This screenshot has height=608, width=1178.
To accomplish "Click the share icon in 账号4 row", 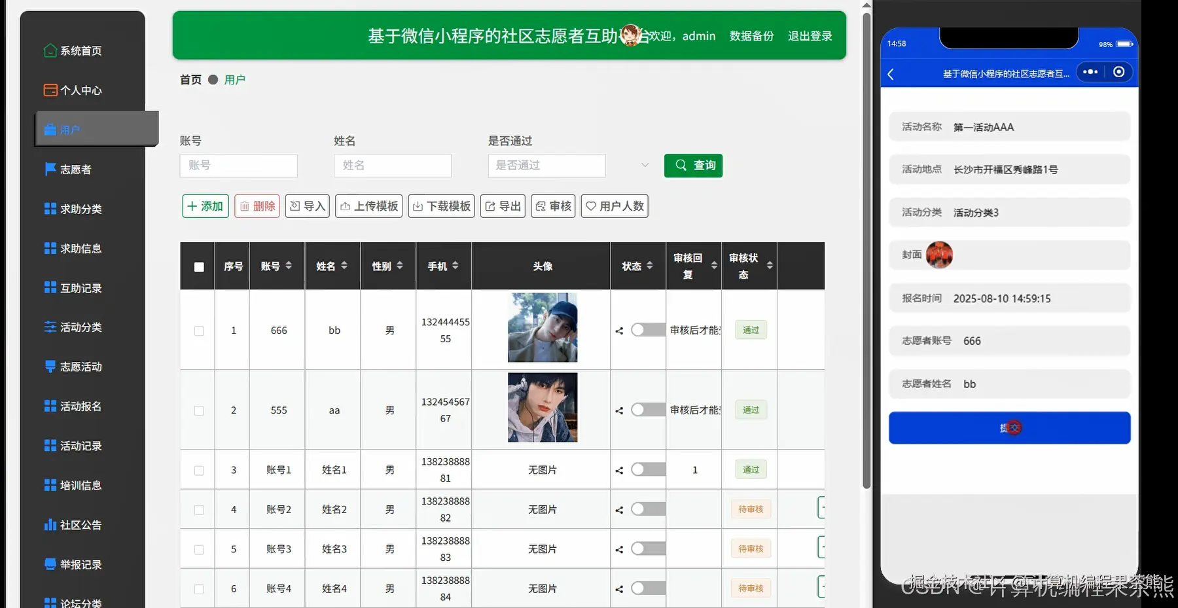I will click(x=619, y=590).
